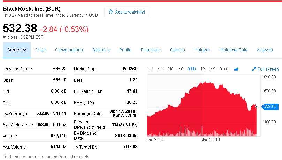This screenshot has height=160, width=282.
Task: Click the chart type icon beside Max
Action: [236, 69]
